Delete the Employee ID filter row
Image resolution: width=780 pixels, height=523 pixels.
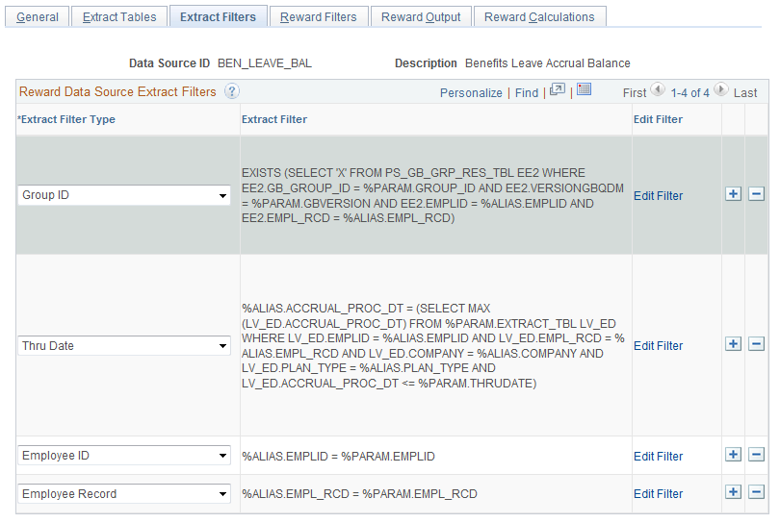[x=756, y=454]
